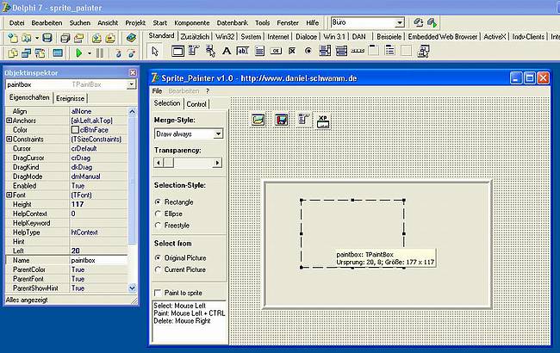
Task: Select the Label 'A' component
Action: point(227,51)
